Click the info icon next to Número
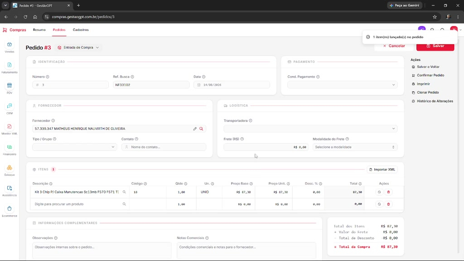Viewport: 464px width, 261px height. coord(48,77)
